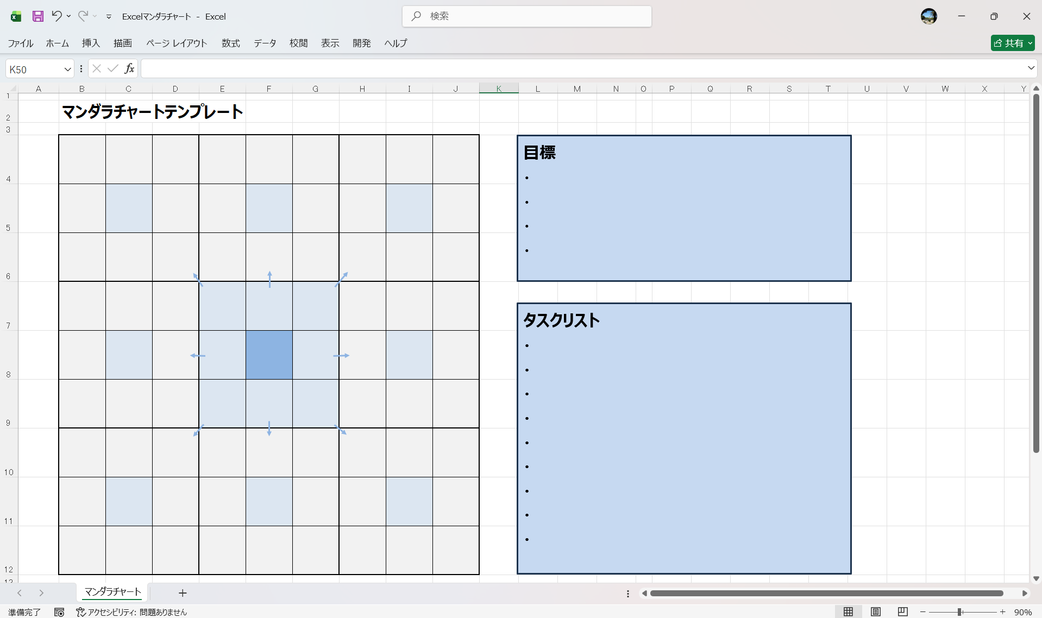Click the 検索 search box
The width and height of the screenshot is (1042, 618).
[x=526, y=16]
